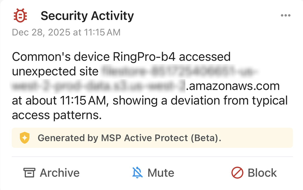Click the red Block circle icon
This screenshot has height=190, width=303.
[x=237, y=173]
